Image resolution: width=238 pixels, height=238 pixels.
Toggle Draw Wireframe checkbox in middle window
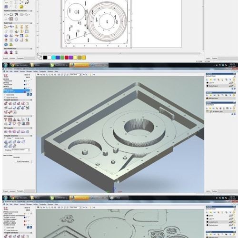pos(5,98)
